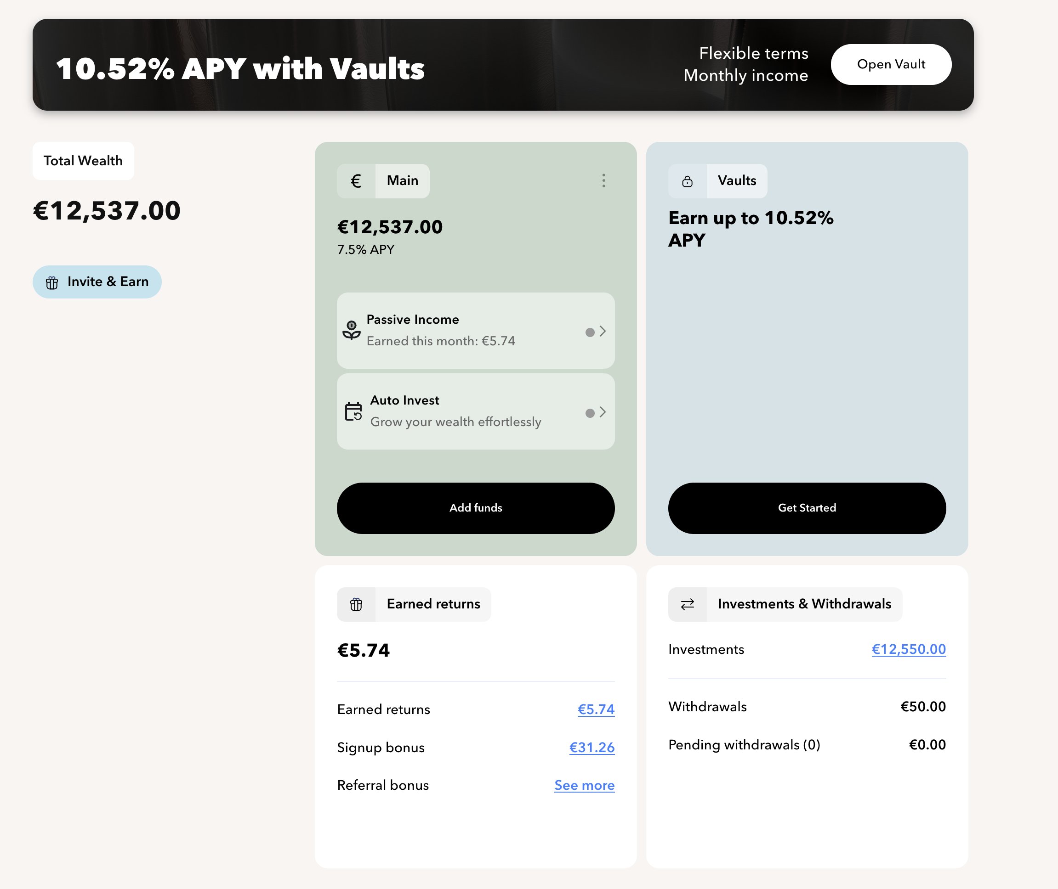This screenshot has height=889, width=1058.
Task: Click the gift icon in Invite & Earn
Action: point(52,282)
